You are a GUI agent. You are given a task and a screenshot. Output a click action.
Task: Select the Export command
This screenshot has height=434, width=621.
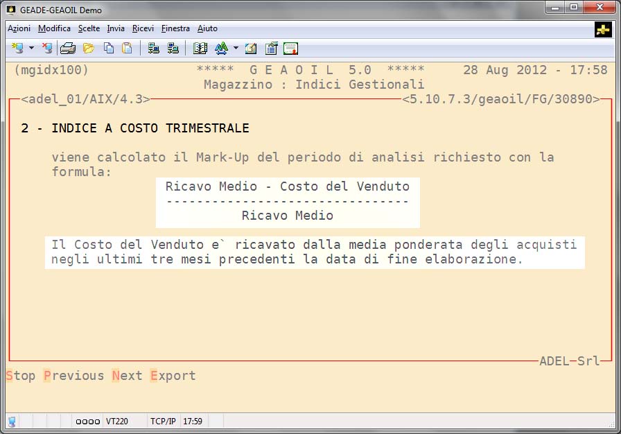coord(173,376)
